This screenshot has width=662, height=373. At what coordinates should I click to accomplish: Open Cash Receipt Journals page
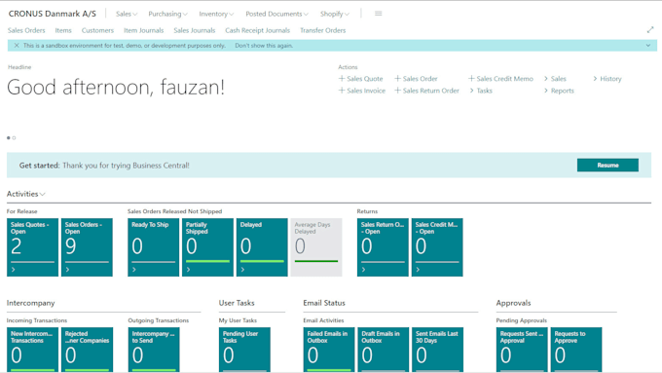[x=258, y=30]
